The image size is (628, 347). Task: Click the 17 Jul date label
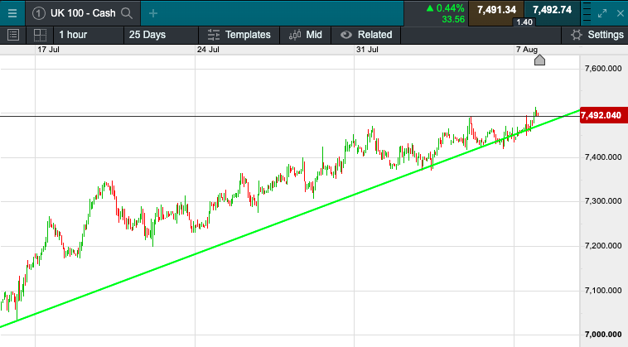(x=48, y=50)
